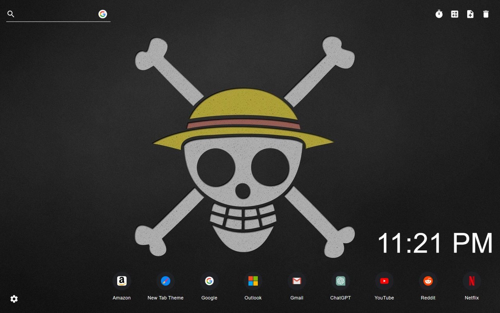Click the Netflix text label
Viewport: 500px width, 313px height.
point(472,298)
